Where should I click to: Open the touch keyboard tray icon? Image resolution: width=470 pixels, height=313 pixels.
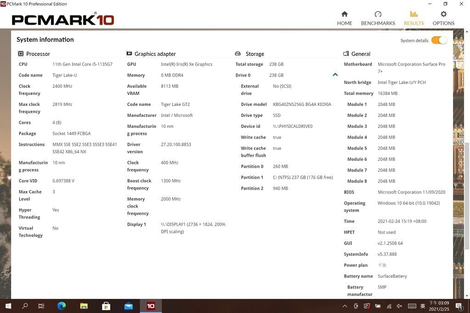pos(412,306)
